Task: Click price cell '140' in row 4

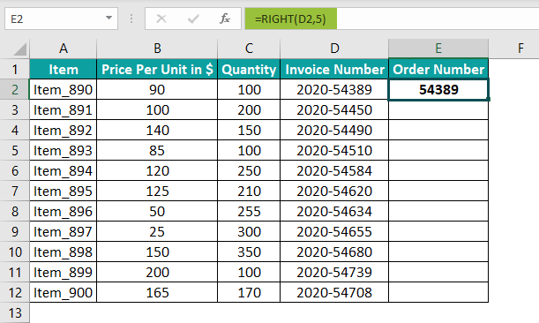Action: tap(157, 130)
